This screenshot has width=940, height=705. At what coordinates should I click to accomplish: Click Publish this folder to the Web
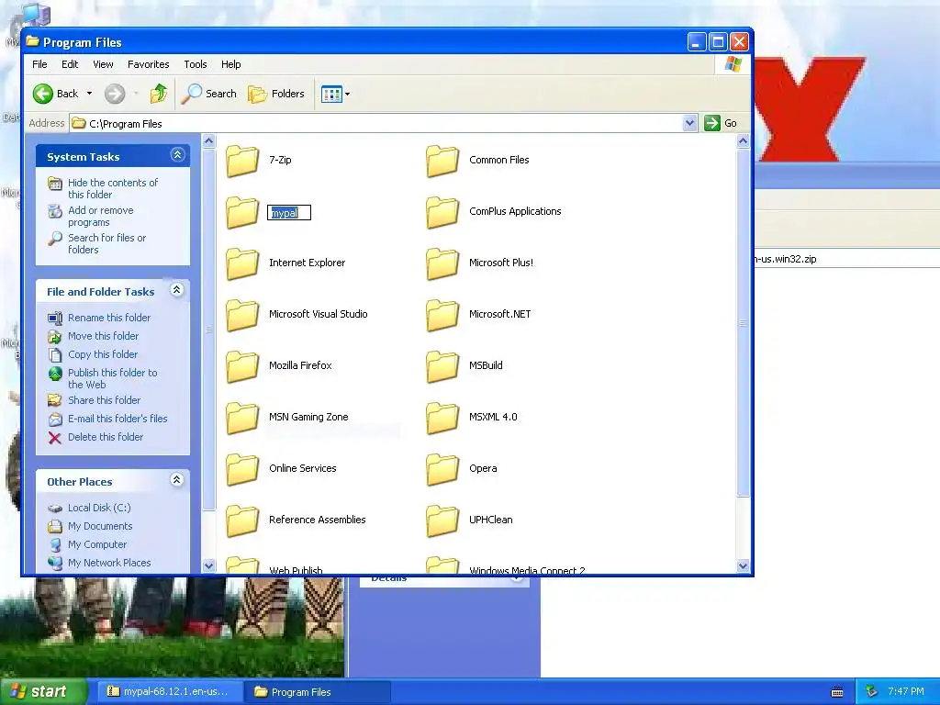tap(112, 378)
